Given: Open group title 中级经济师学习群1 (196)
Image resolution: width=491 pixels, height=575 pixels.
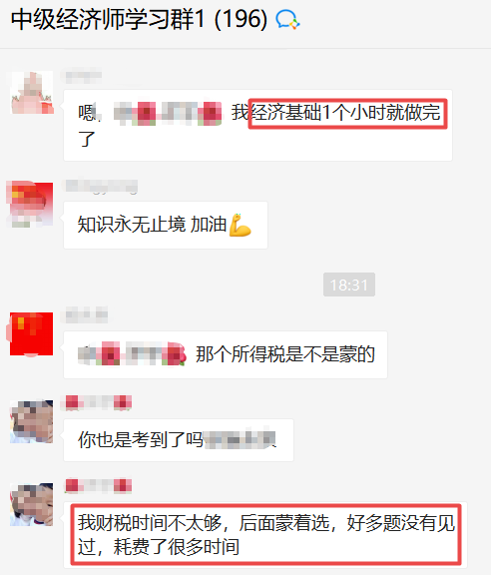Looking at the screenshot, I should (139, 19).
